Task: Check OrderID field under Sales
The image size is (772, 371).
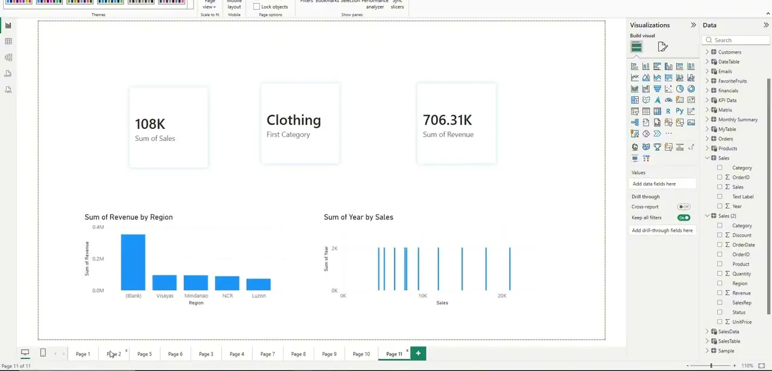Action: pos(720,178)
